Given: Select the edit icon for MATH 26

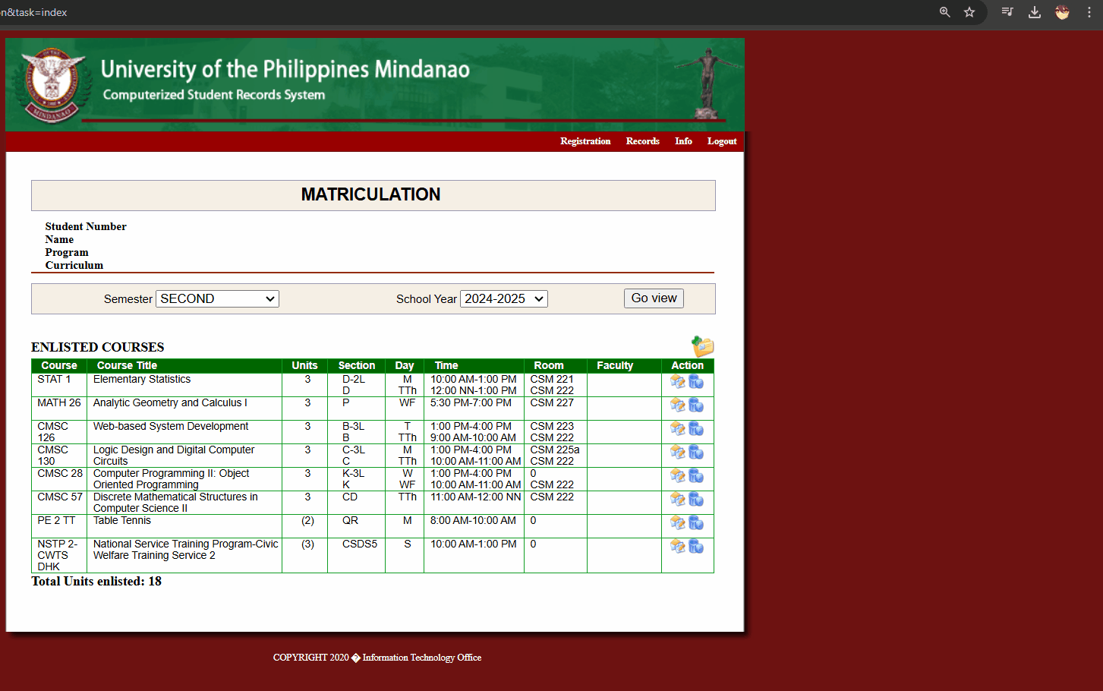Looking at the screenshot, I should coord(678,405).
